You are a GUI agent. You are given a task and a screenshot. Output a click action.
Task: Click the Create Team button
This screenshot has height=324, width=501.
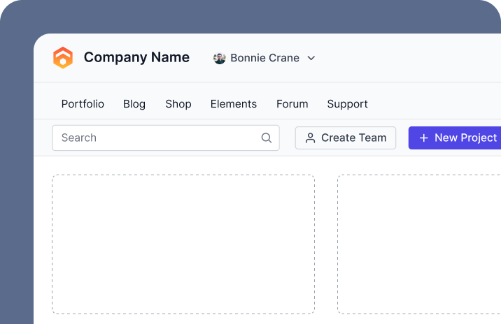346,138
